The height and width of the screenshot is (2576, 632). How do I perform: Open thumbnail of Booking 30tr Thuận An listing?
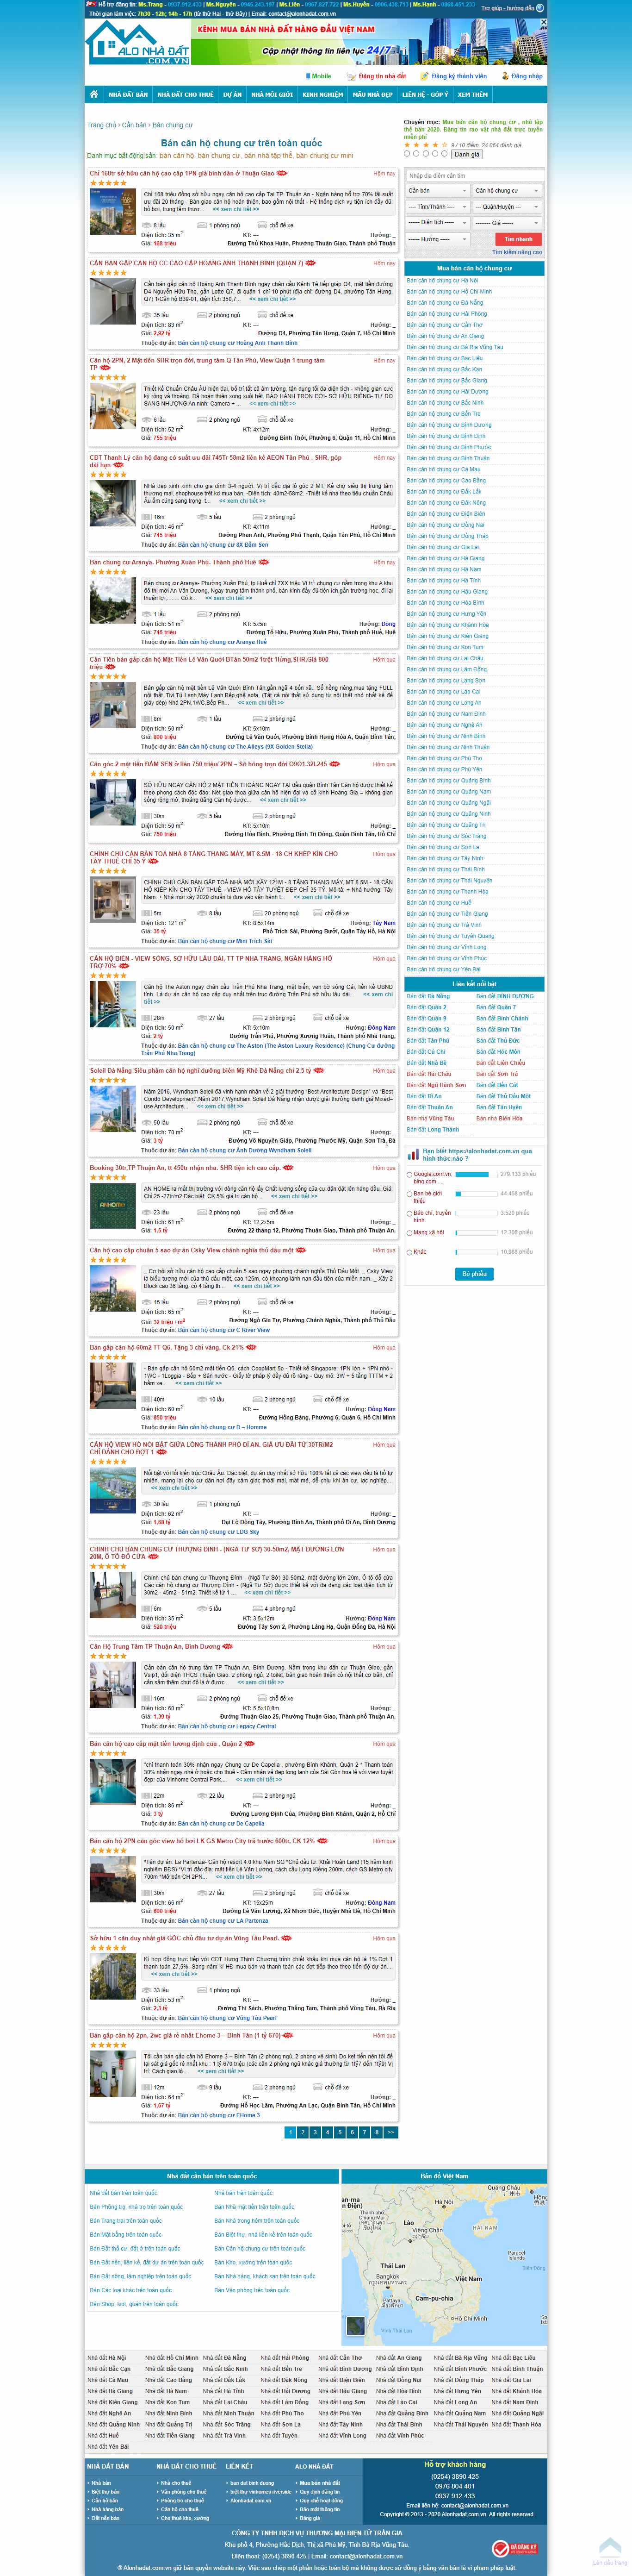coord(112,1205)
